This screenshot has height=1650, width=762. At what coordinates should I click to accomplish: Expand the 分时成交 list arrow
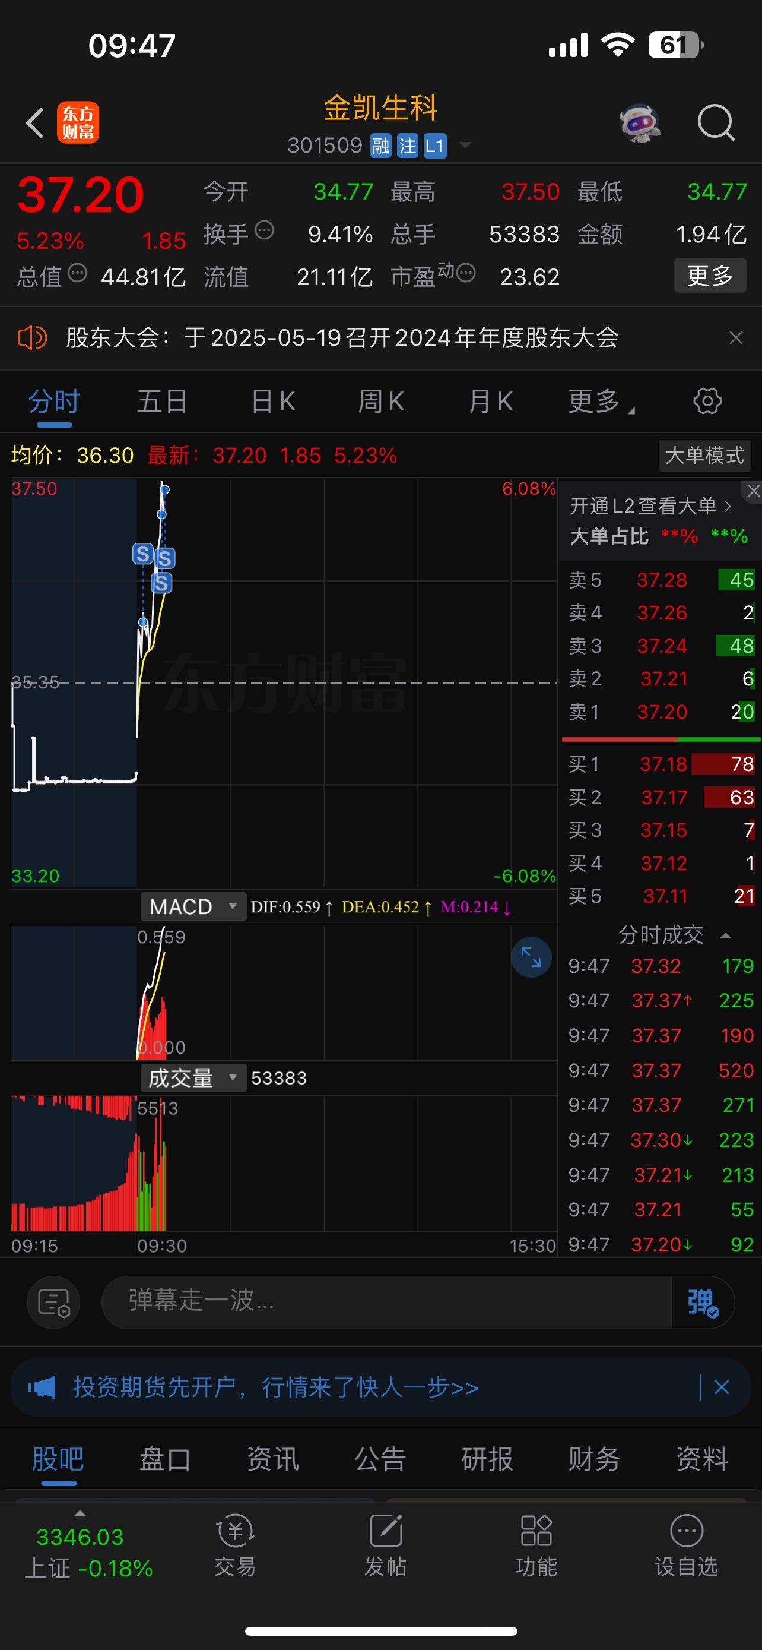click(726, 936)
